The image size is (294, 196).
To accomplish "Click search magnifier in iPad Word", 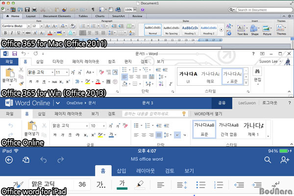I will pyautogui.click(x=268, y=160).
